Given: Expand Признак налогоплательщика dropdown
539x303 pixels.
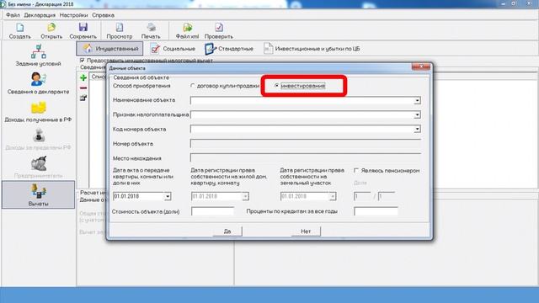Looking at the screenshot, I should [417, 114].
